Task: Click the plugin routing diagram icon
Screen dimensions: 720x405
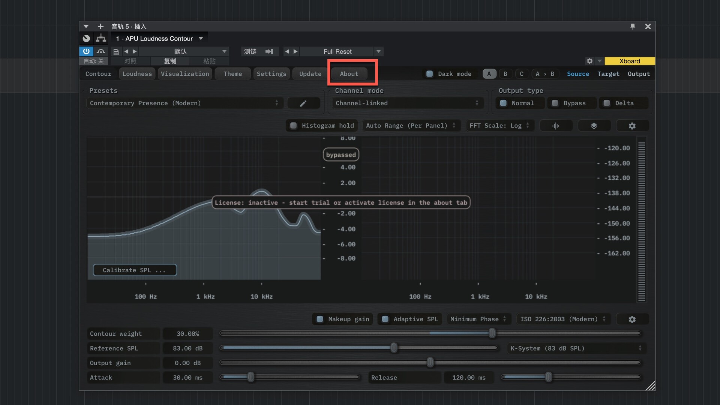Action: [101, 39]
